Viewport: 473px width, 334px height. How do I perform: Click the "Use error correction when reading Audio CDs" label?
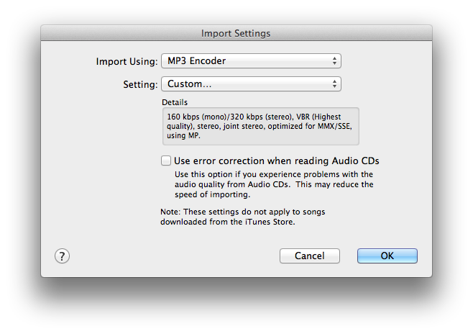click(x=276, y=161)
